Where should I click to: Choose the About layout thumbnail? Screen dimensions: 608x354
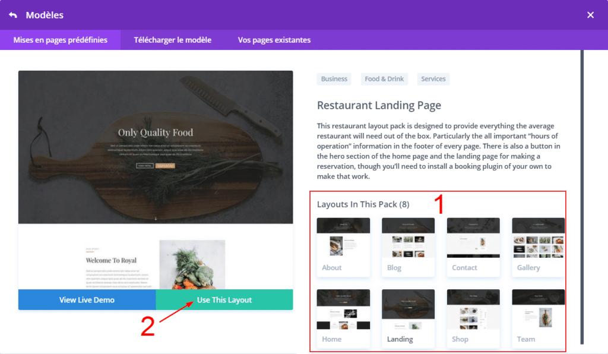(343, 246)
